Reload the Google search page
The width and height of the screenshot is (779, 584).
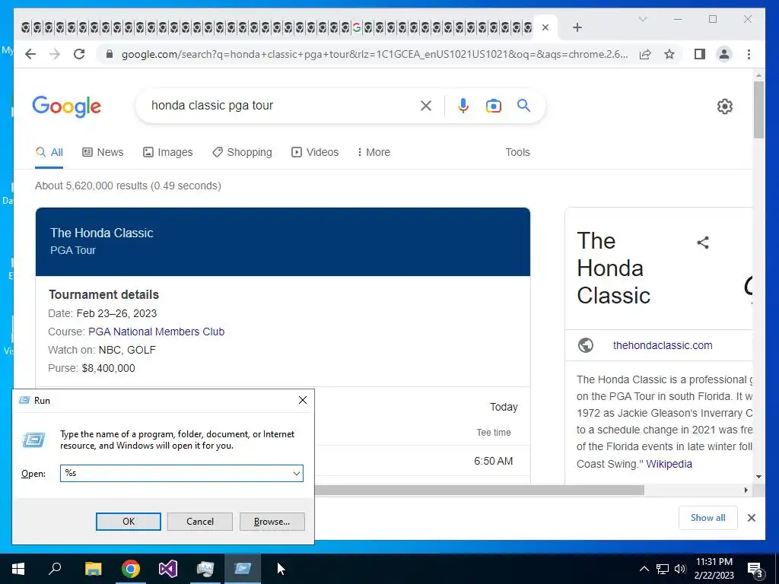click(x=79, y=54)
